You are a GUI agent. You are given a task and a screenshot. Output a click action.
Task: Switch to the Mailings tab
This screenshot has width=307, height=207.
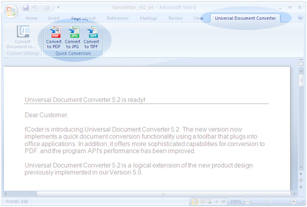click(x=148, y=18)
